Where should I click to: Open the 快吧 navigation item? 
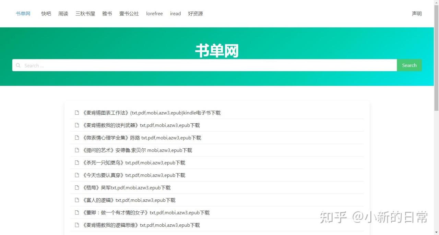(46, 14)
